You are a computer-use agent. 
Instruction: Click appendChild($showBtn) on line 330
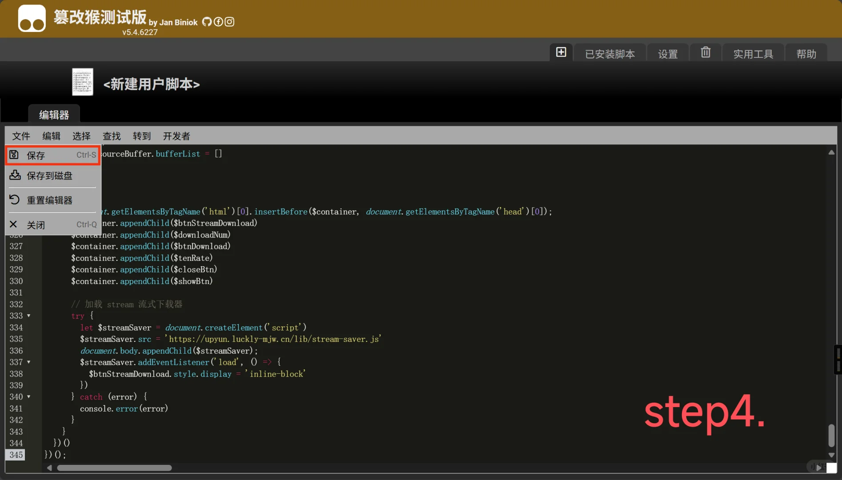coord(166,281)
